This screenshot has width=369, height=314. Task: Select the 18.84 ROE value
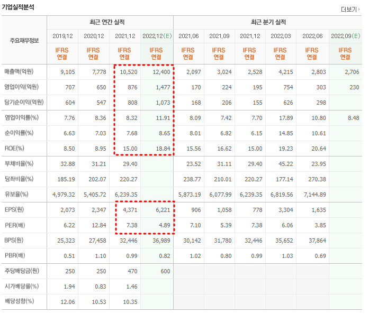(163, 149)
